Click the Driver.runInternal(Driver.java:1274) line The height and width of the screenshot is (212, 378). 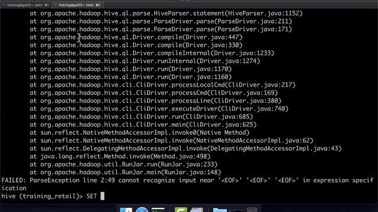tap(145, 61)
